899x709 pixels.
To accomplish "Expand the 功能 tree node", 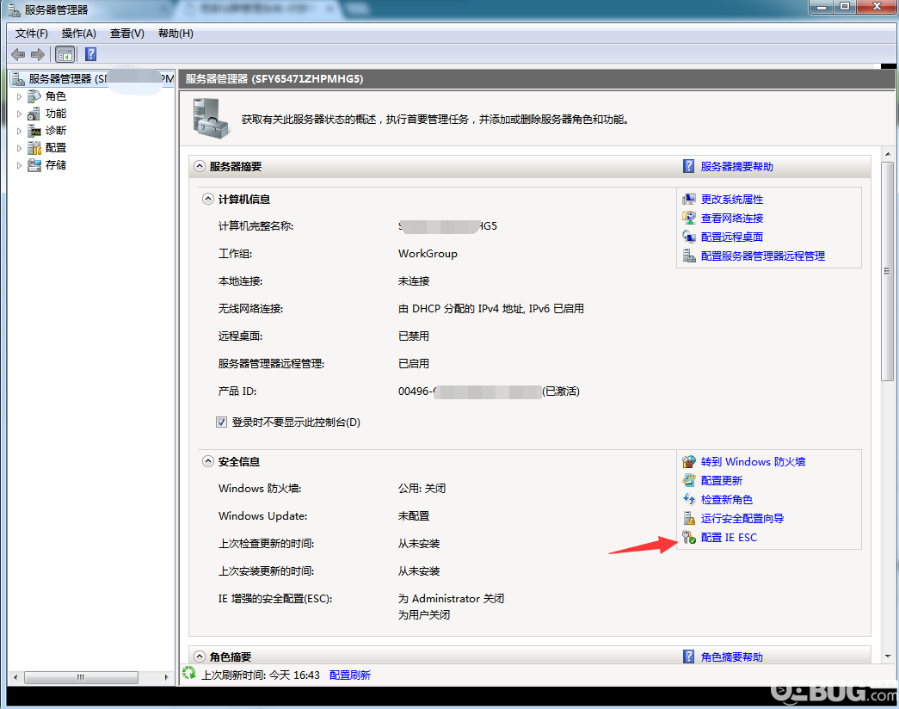I will tap(19, 114).
